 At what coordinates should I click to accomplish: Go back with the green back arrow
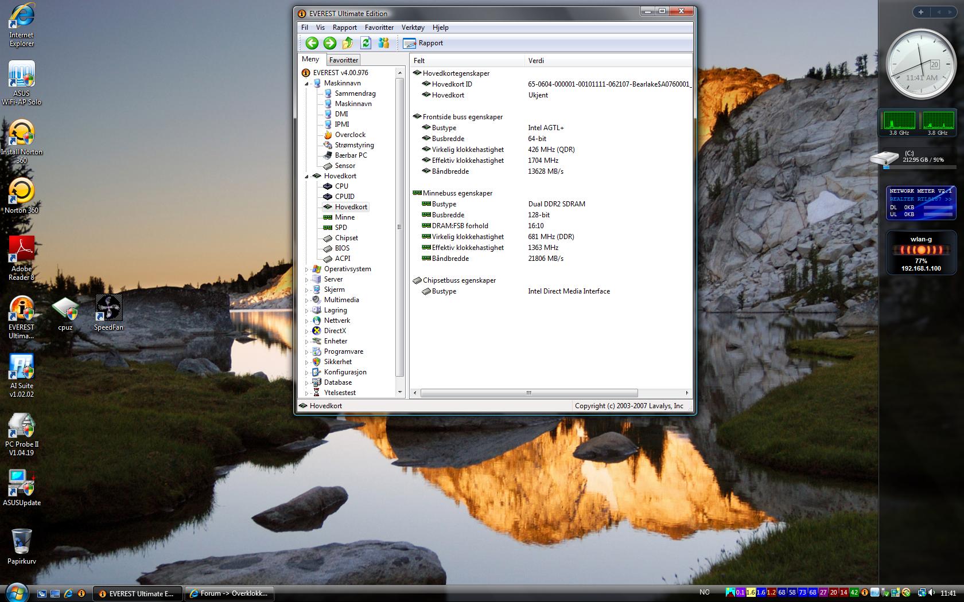(x=312, y=43)
